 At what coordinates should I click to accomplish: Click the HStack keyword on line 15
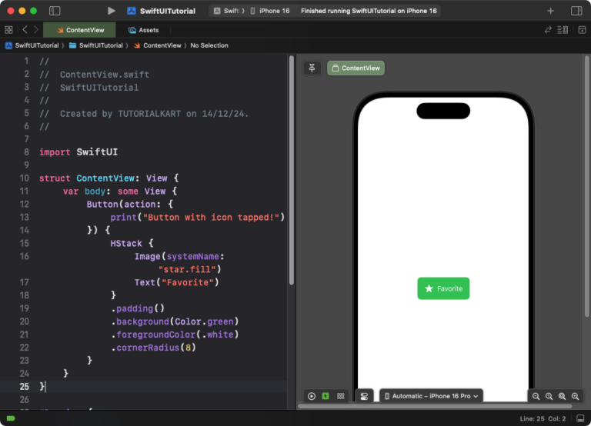tap(126, 243)
